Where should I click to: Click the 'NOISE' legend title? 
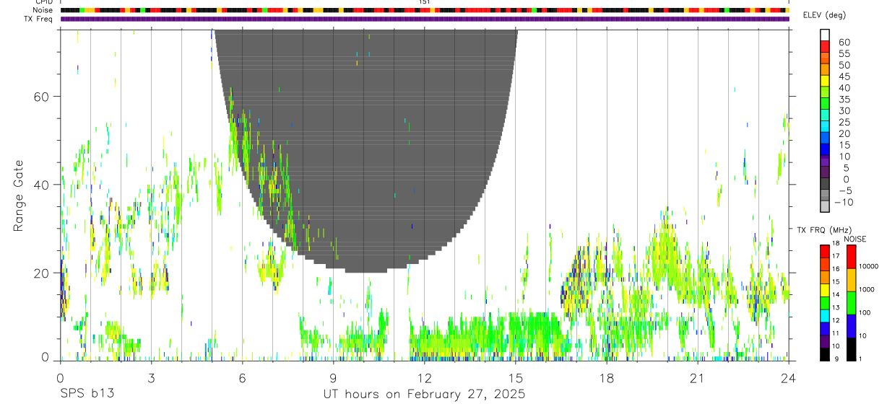coord(854,239)
